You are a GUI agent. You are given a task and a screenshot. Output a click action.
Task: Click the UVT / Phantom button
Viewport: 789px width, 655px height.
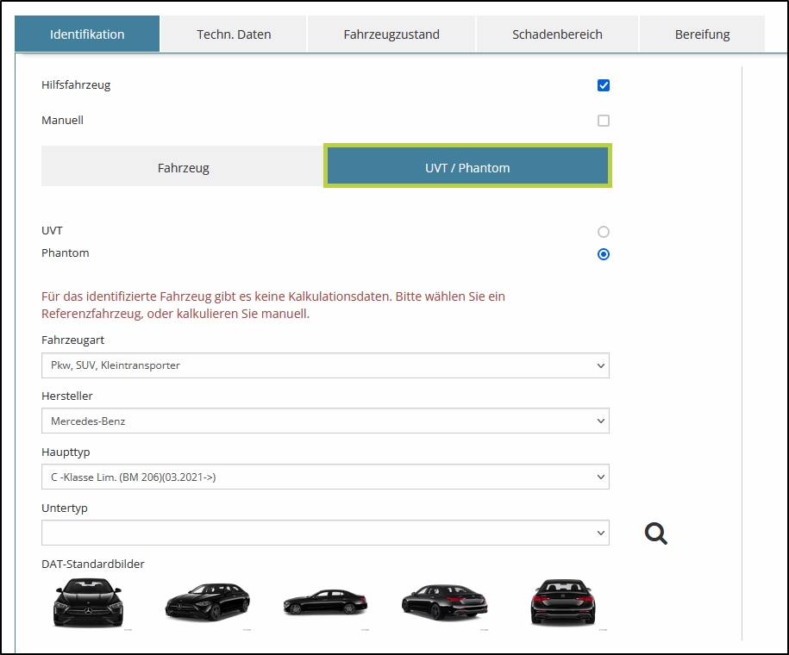(x=467, y=167)
